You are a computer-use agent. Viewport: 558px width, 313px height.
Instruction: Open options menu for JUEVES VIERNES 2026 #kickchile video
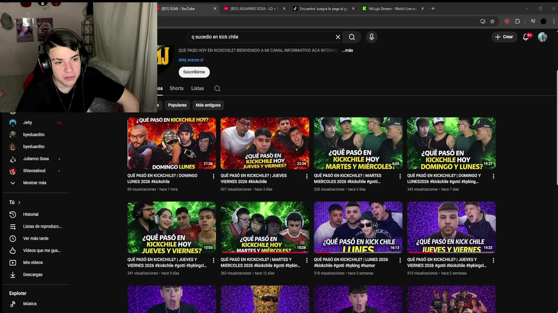306,176
